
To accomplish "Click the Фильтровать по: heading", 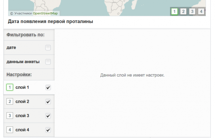I will coord(26,35).
